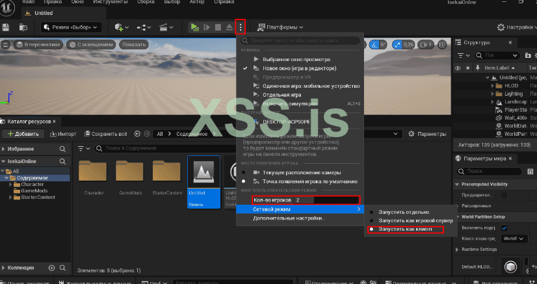The height and width of the screenshot is (284, 537).
Task: Click the Save level floppy disk icon
Action: (x=6, y=27)
